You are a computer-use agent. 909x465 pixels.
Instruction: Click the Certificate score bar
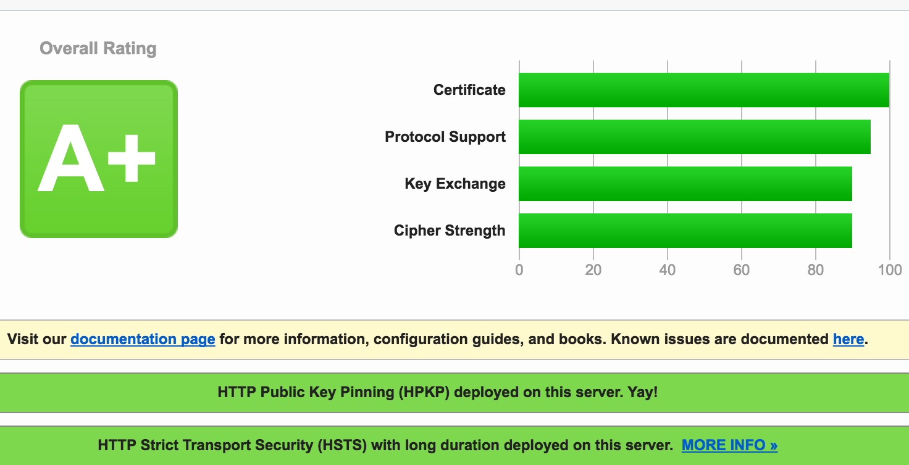pyautogui.click(x=703, y=90)
